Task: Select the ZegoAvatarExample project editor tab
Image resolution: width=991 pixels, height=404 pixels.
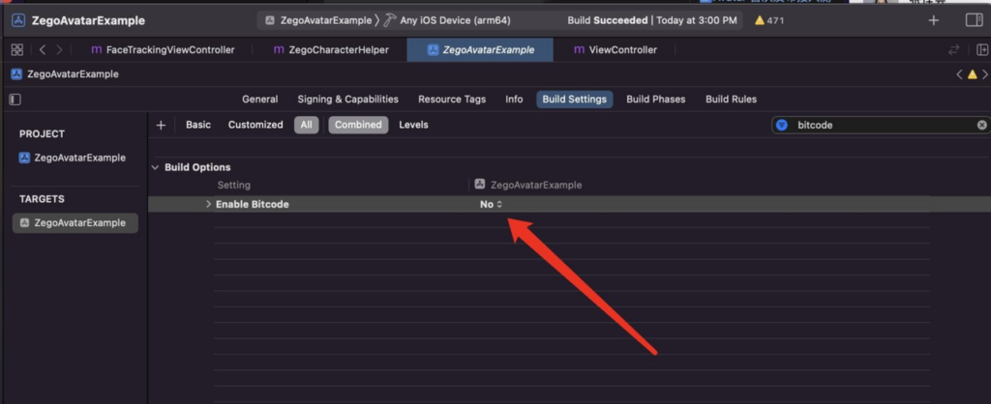Action: tap(480, 50)
